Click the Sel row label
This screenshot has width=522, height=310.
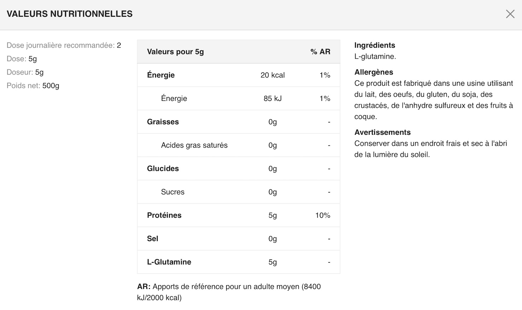point(152,239)
